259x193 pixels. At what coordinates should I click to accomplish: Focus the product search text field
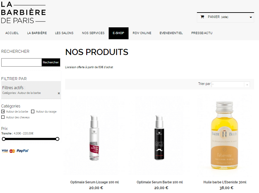(x=21, y=62)
